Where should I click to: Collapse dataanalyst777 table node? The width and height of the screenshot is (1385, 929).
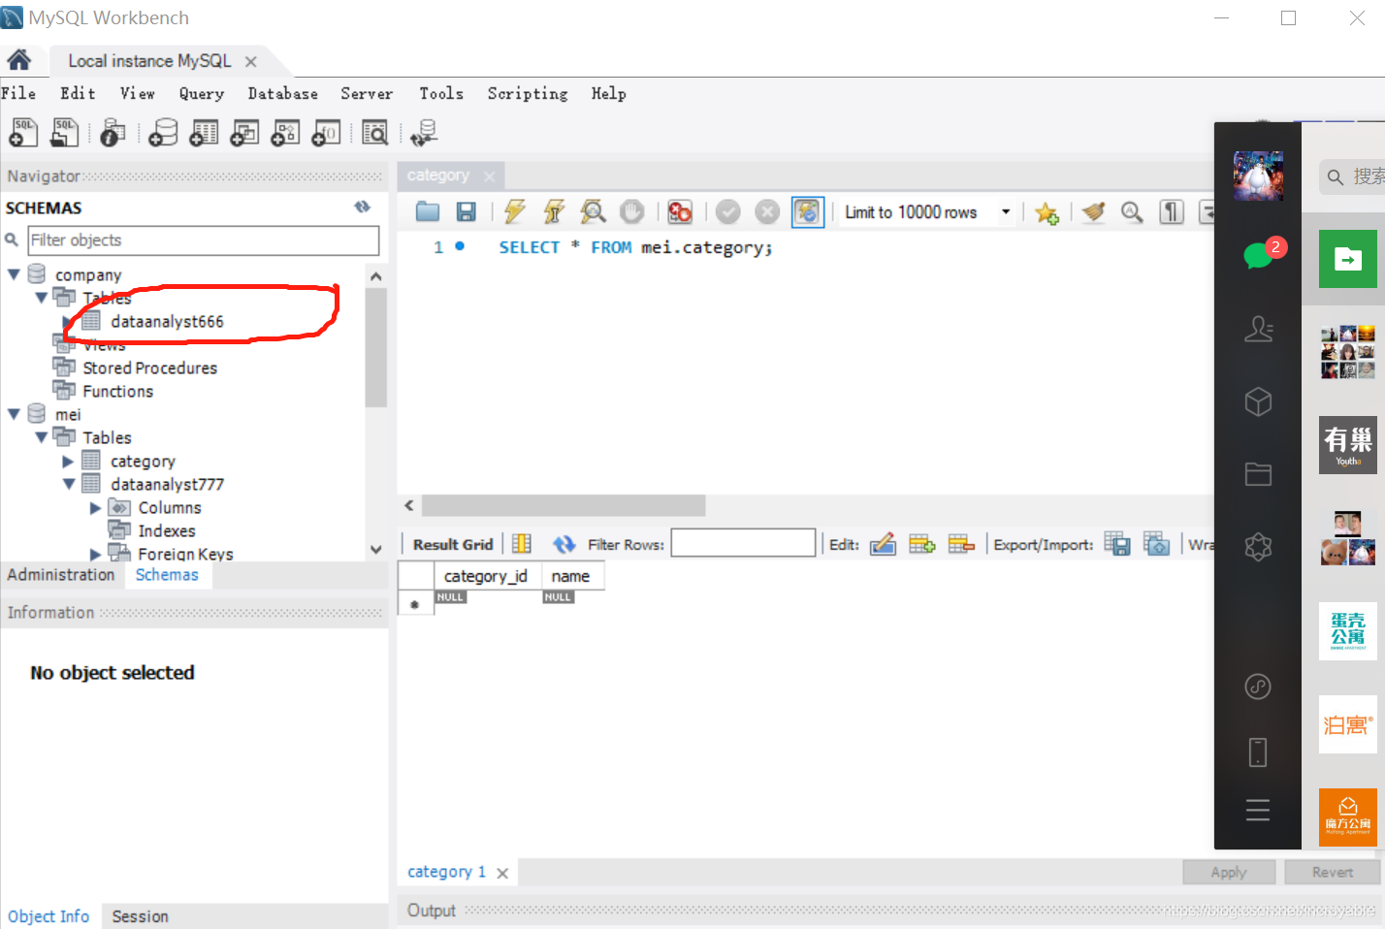(69, 484)
